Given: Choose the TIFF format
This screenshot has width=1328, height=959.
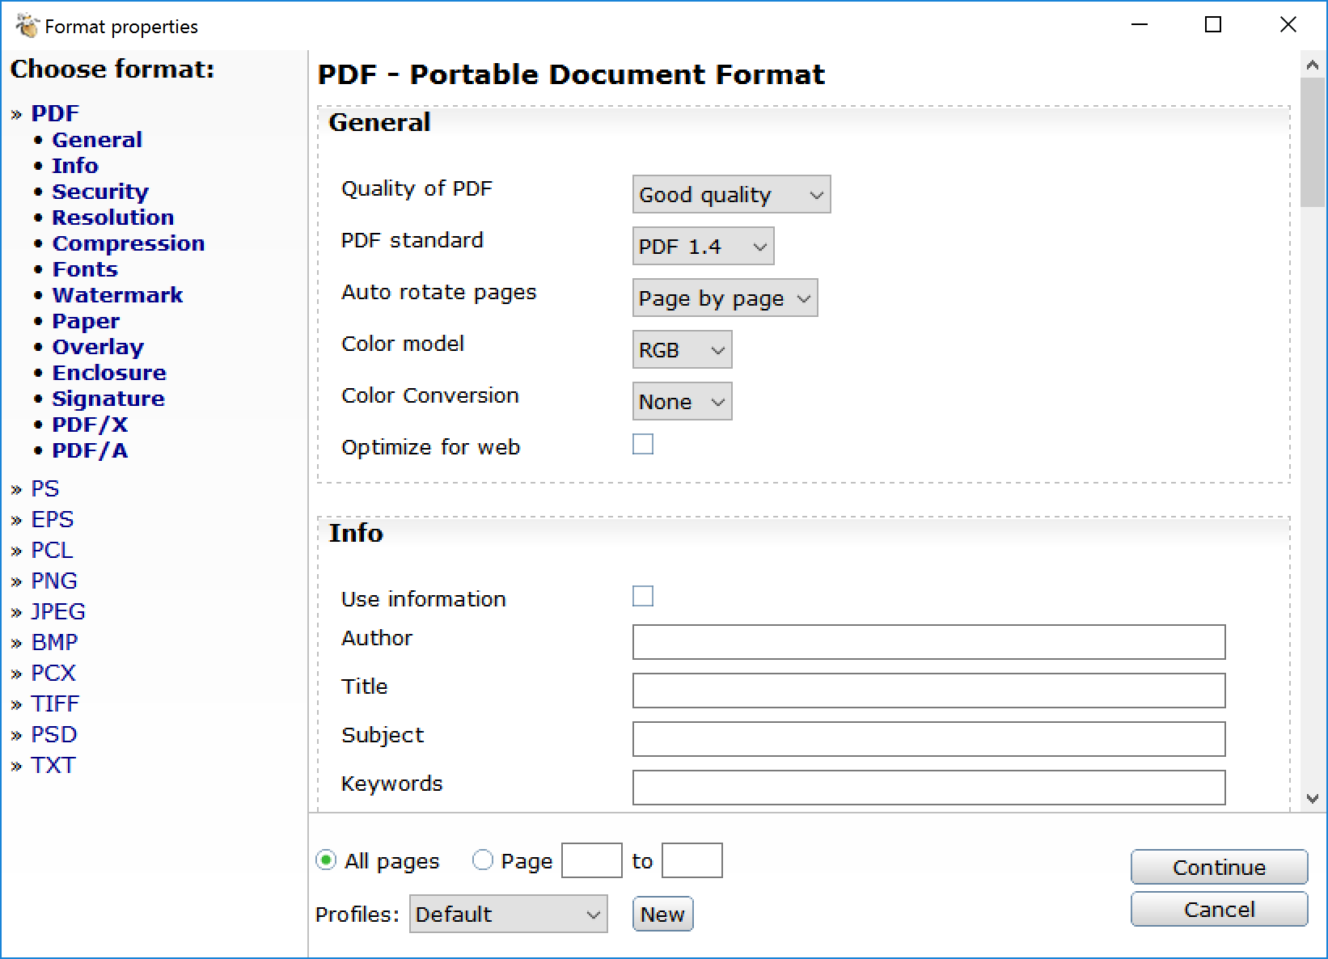Looking at the screenshot, I should click(x=55, y=703).
